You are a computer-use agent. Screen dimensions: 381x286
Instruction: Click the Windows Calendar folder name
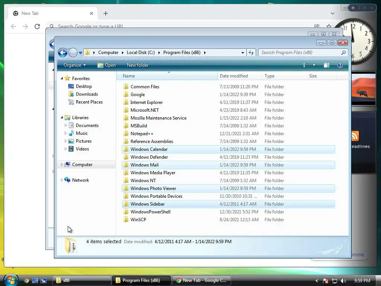[149, 149]
